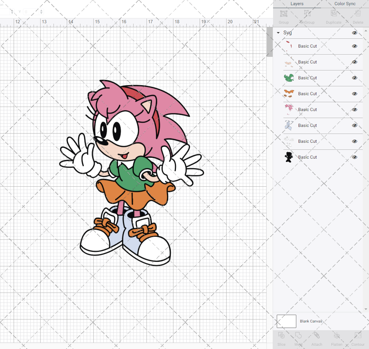Screen dimensions: 369x349
Task: Click the UnGroup icon
Action: tap(307, 14)
